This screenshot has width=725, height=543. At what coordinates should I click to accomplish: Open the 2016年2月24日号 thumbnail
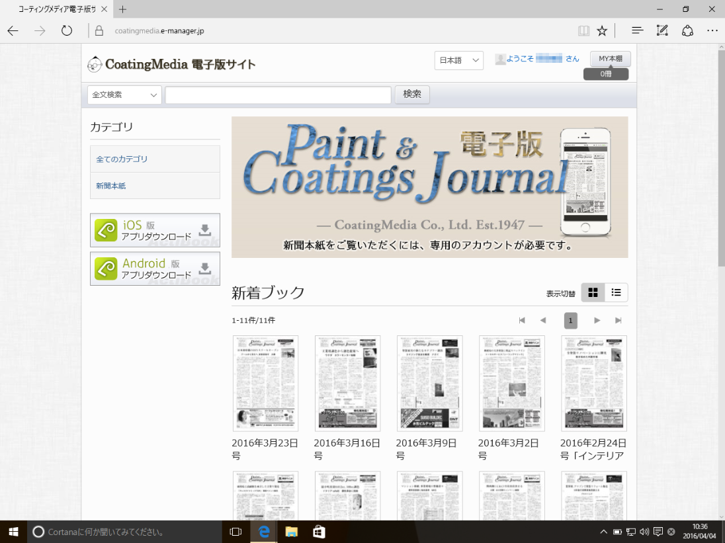coord(594,384)
